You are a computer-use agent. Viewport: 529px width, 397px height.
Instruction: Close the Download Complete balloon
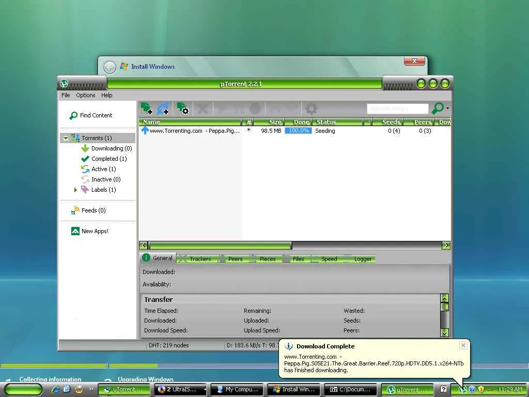point(463,345)
